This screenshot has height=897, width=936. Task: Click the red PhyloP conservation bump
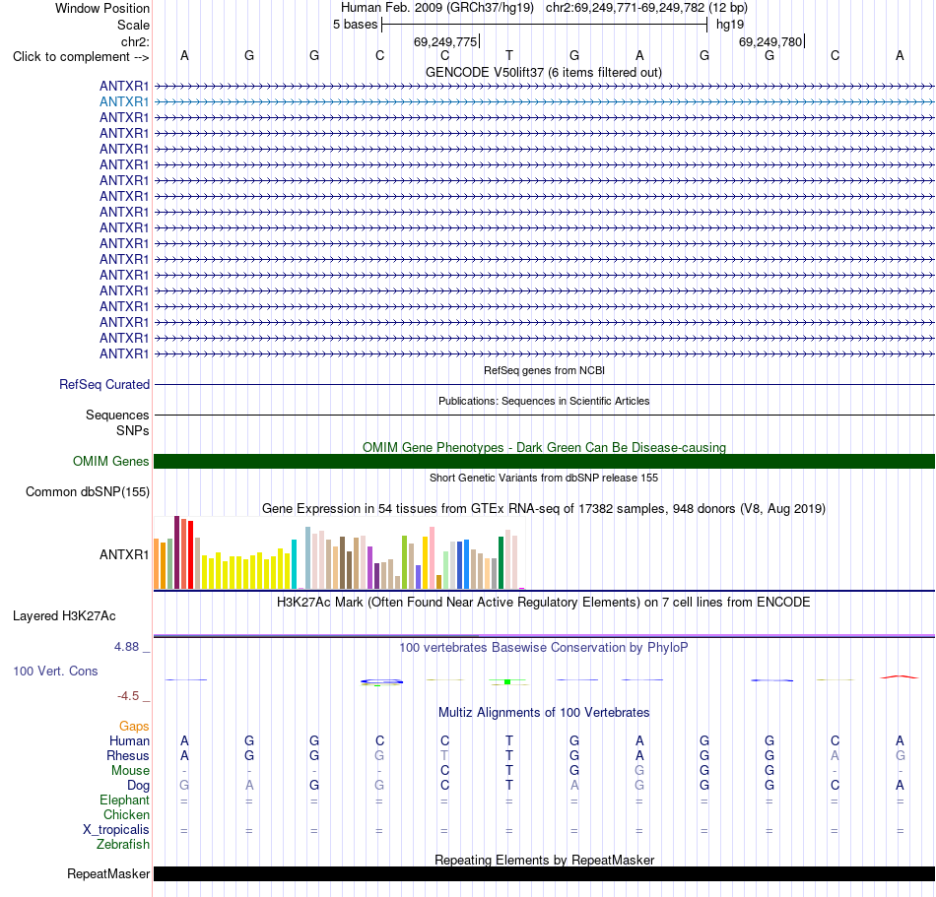900,676
